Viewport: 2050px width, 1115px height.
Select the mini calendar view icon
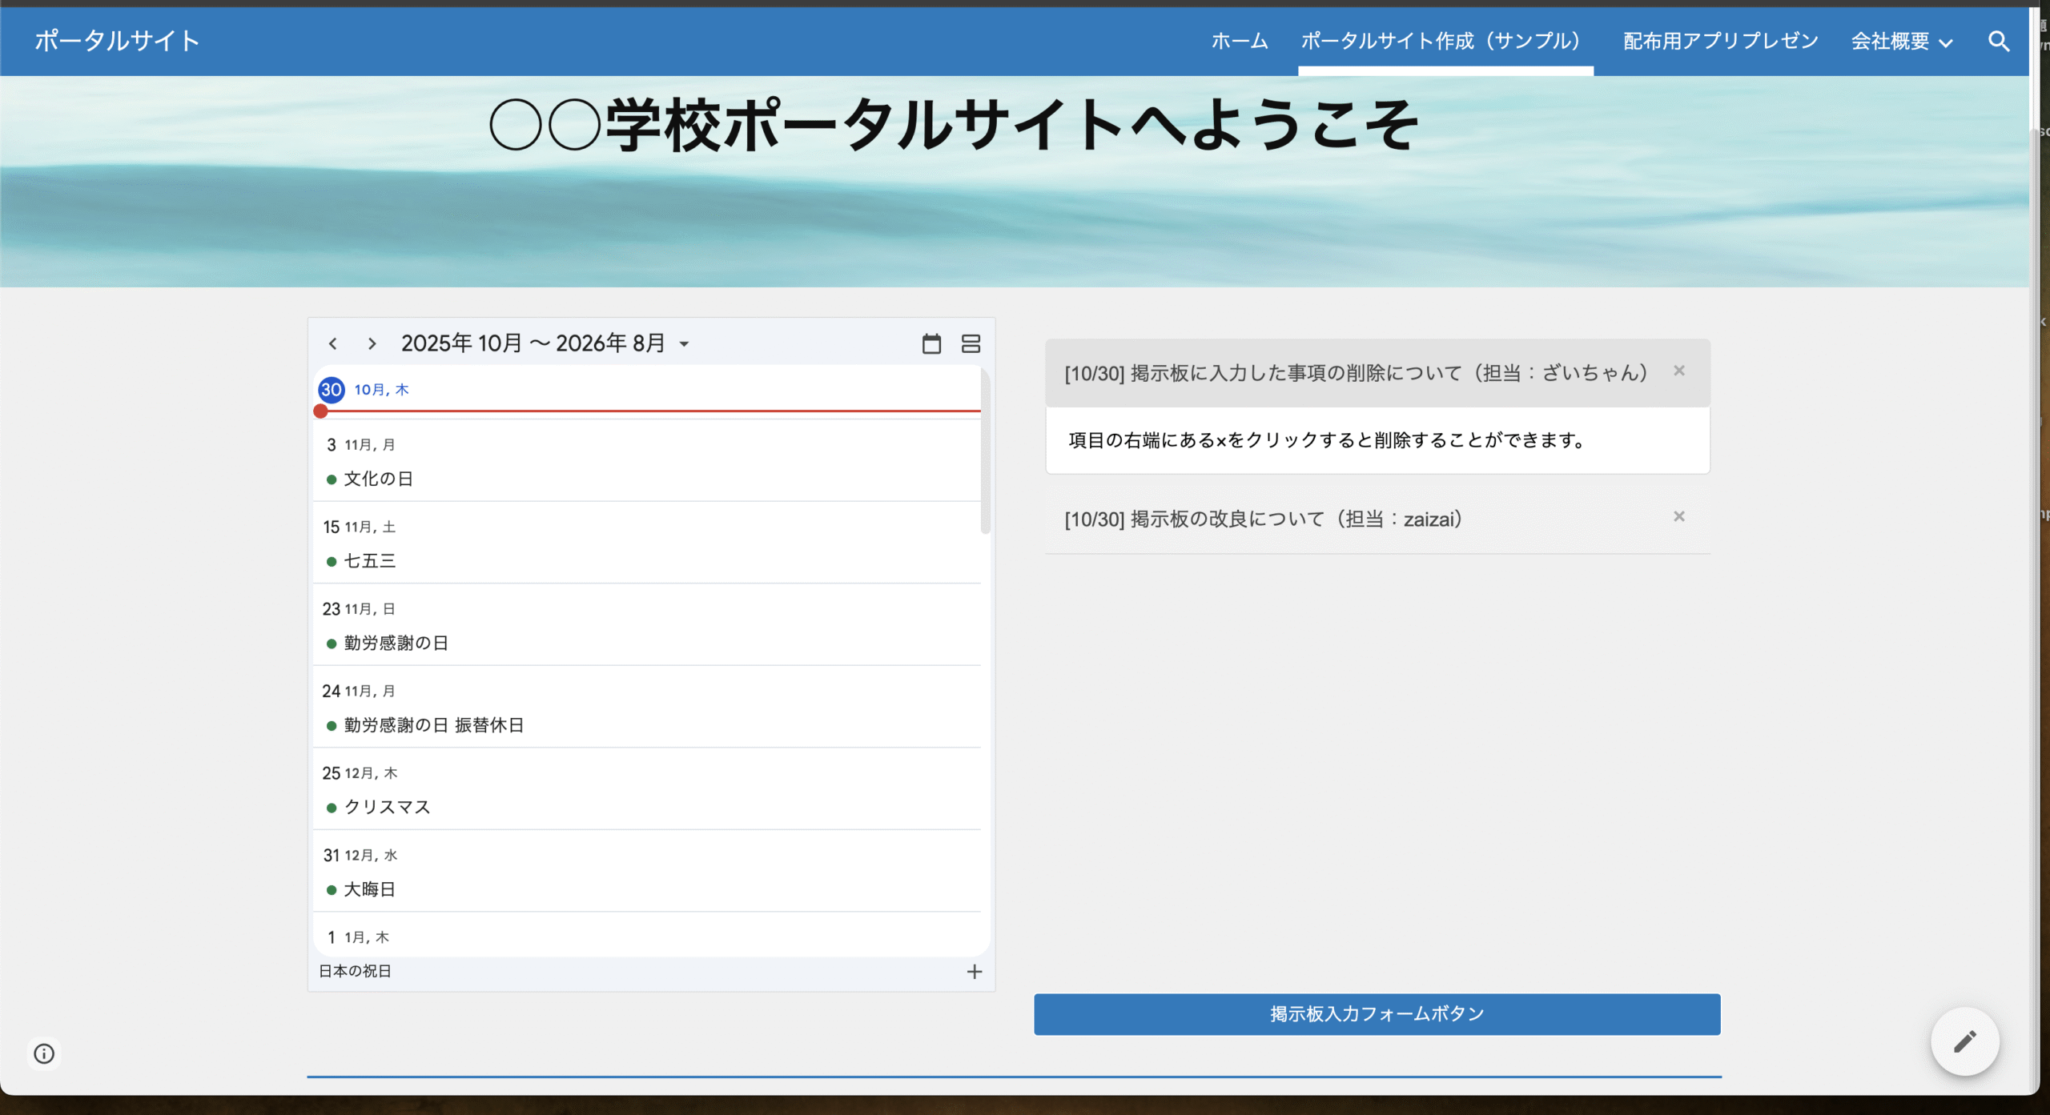[931, 343]
